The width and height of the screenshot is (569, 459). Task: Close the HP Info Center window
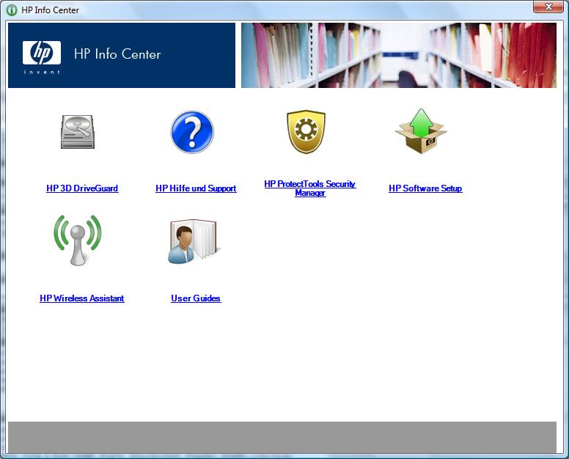pyautogui.click(x=548, y=7)
